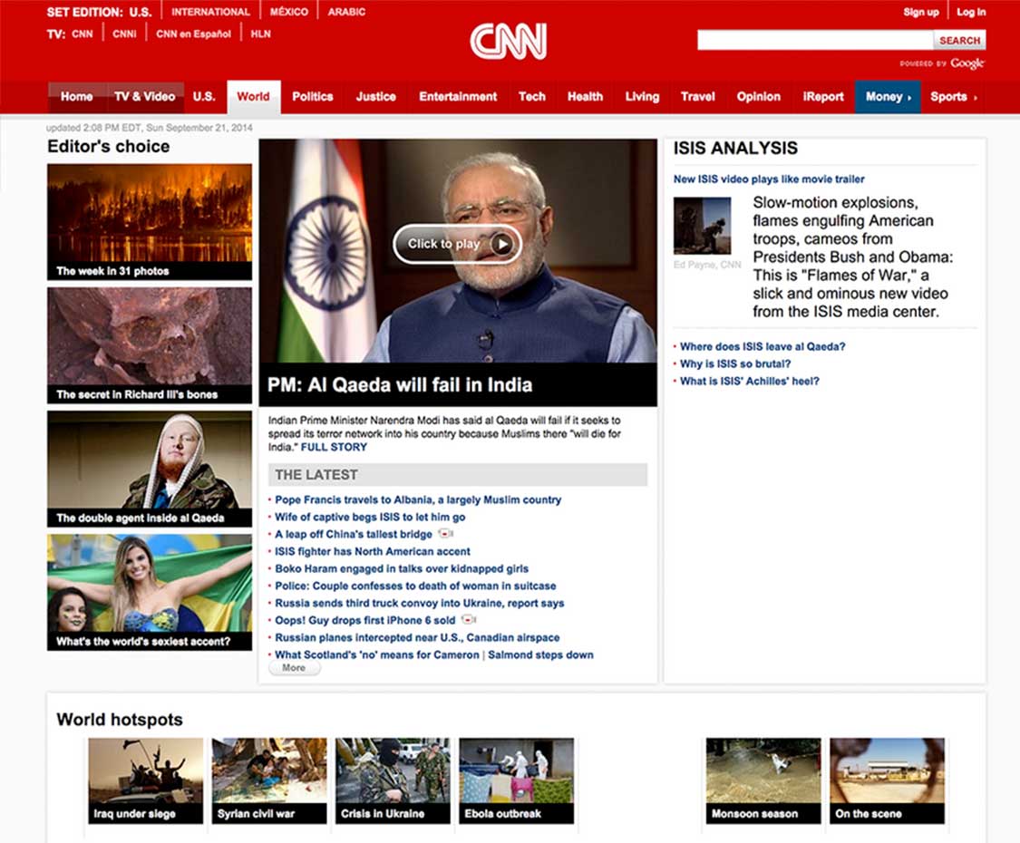Open the World tab
The width and height of the screenshot is (1020, 843).
click(x=253, y=97)
